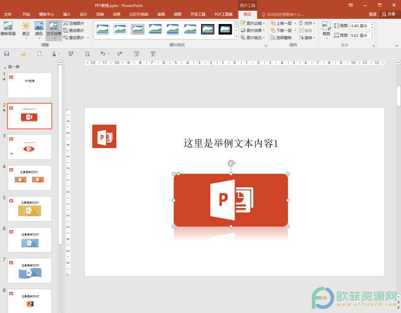Open the Picture Border (图片边框) dropdown
This screenshot has height=313, width=401.
(x=253, y=23)
